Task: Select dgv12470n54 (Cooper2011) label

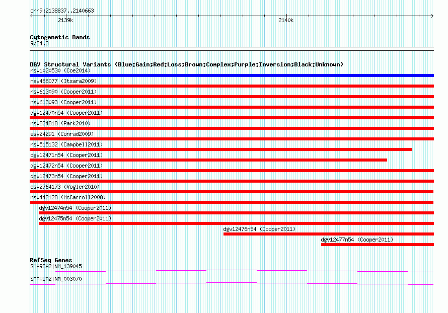Action: tap(66, 113)
